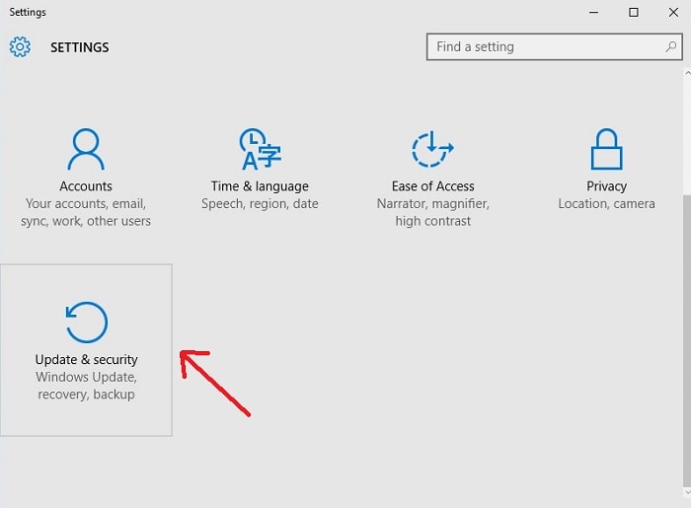This screenshot has height=508, width=691.
Task: Click in the Find a setting search box
Action: coord(555,46)
